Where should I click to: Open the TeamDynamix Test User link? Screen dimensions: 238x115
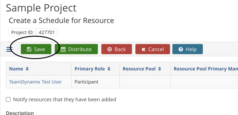(35, 82)
